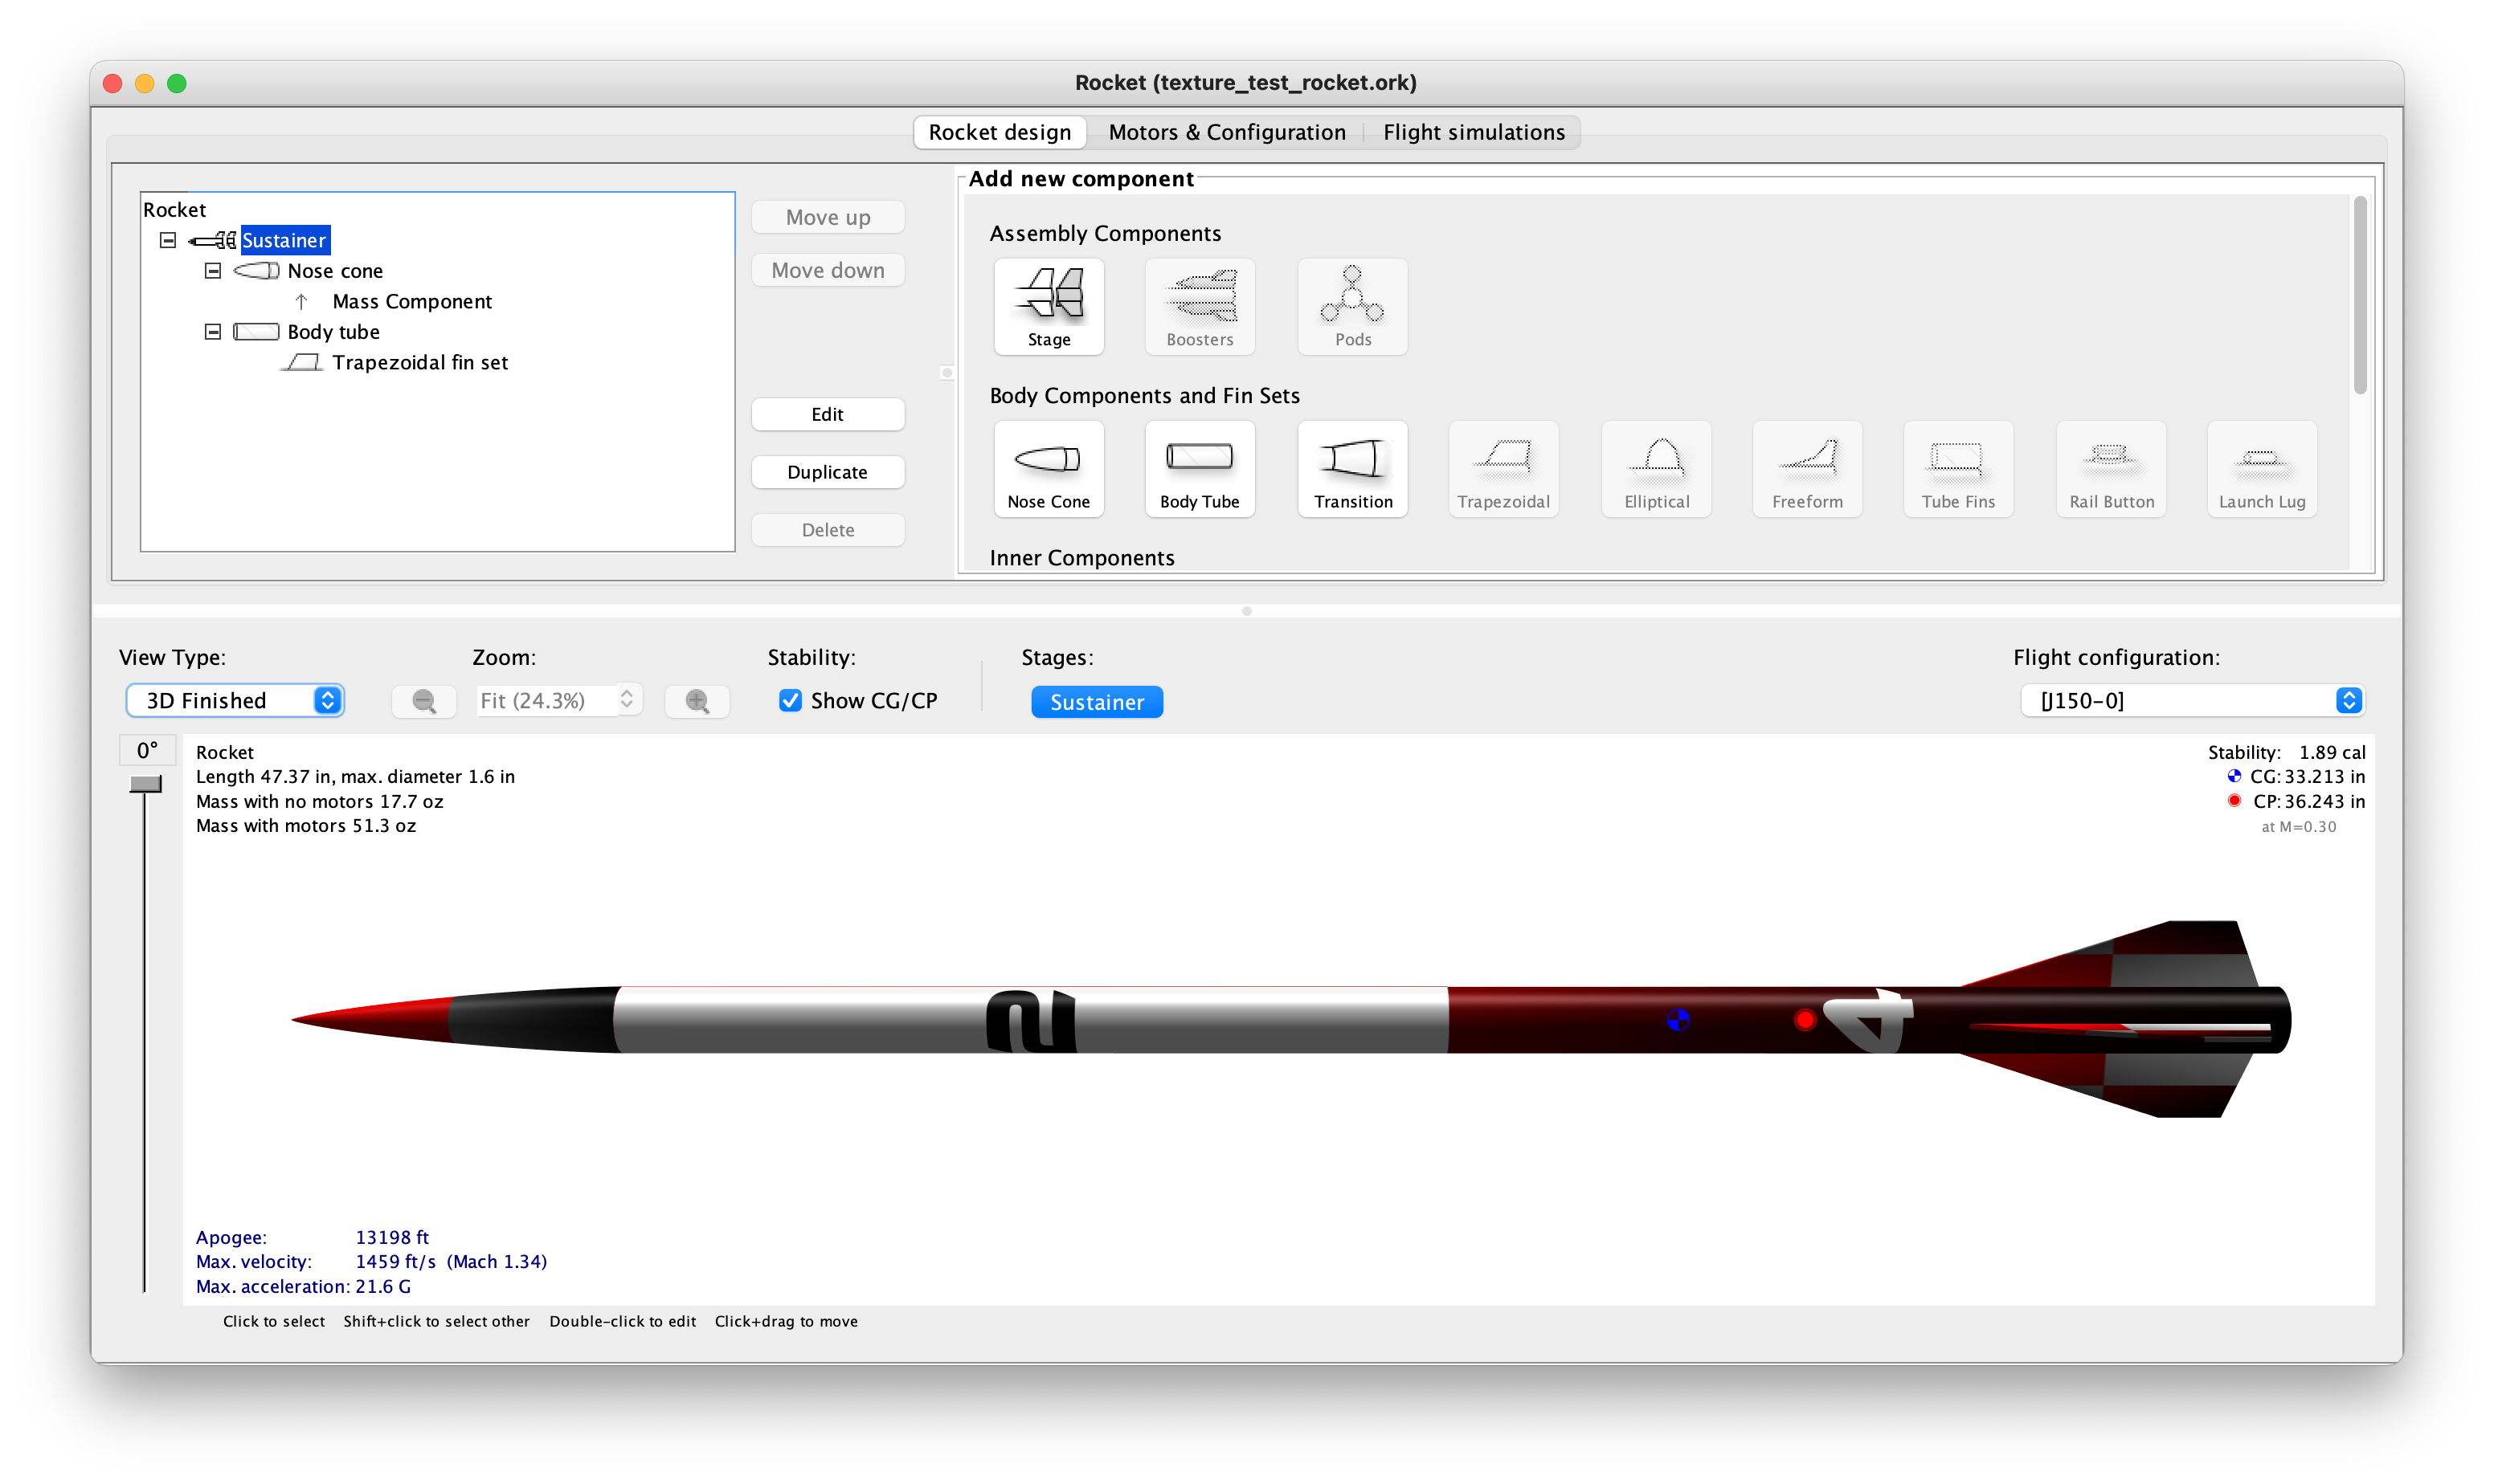Add a Freeform fin set

[x=1807, y=470]
